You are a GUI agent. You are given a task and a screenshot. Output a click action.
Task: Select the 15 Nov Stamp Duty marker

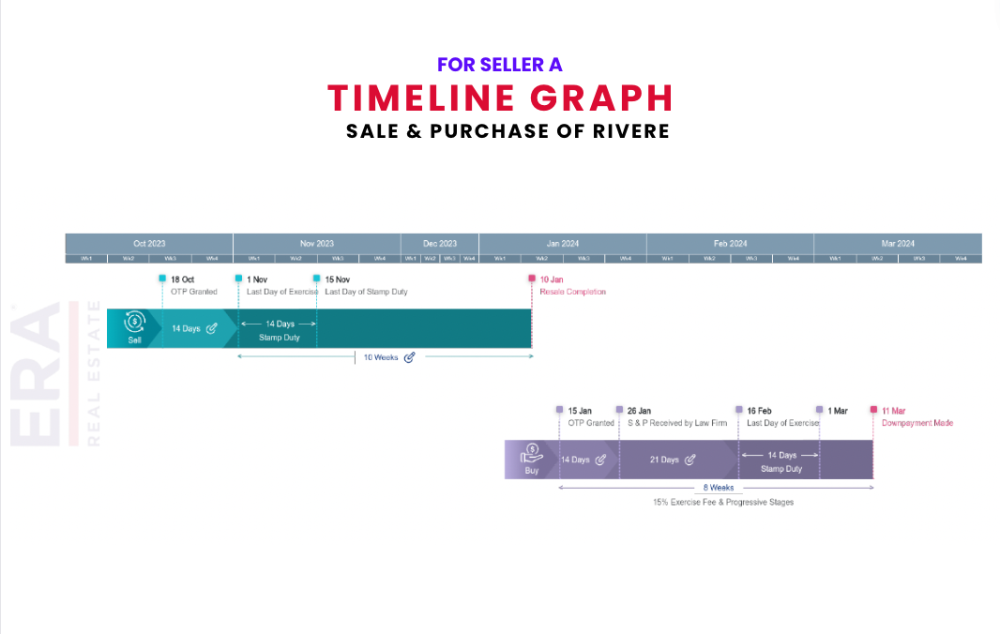coord(316,279)
